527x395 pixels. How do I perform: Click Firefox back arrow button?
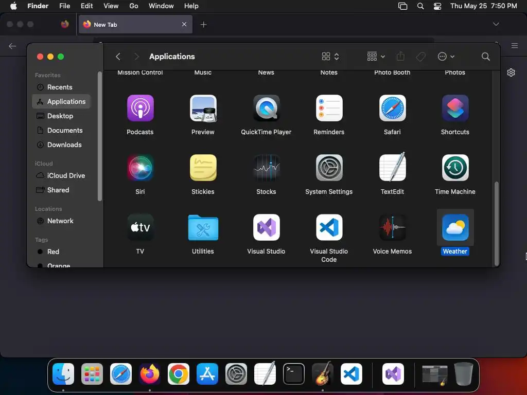(x=12, y=46)
